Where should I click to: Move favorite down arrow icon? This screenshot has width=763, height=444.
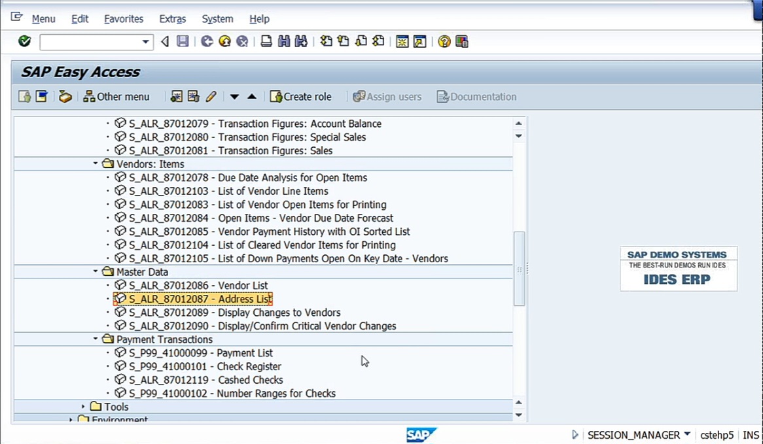point(234,97)
